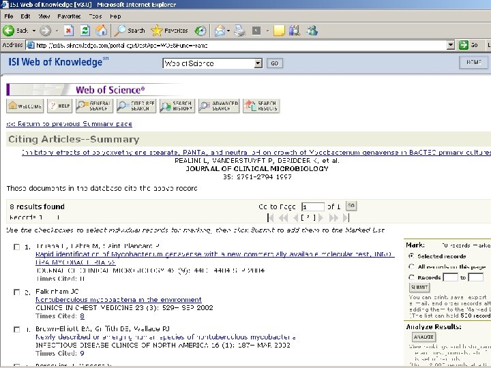Viewport: 491px width, 368px height.
Task: Refresh the page with the green arrows icon
Action: 85,31
